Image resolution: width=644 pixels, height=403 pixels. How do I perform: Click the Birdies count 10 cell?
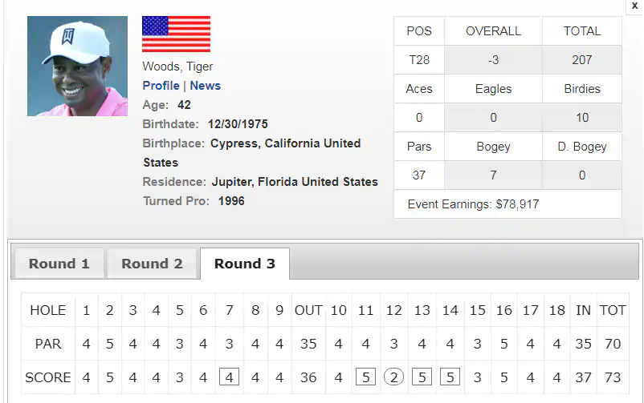(582, 118)
